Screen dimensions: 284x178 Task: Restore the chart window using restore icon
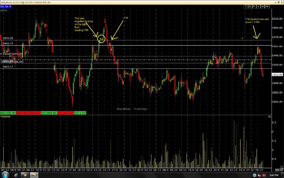(278, 3)
